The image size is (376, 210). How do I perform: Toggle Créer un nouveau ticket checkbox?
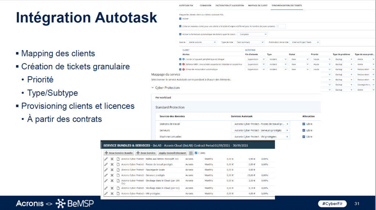(x=180, y=26)
